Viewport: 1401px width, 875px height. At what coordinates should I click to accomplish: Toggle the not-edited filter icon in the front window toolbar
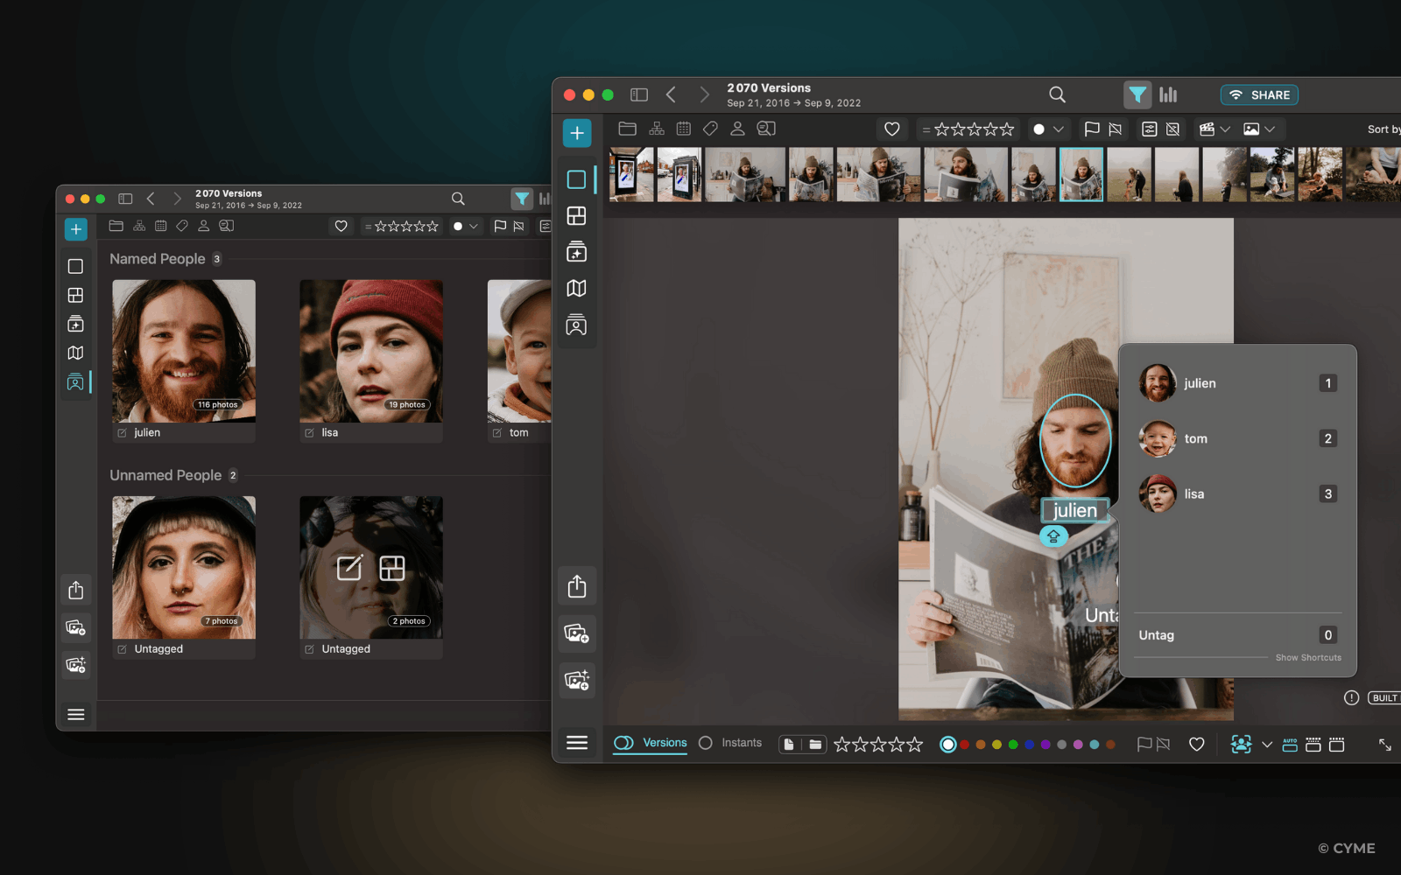pos(1173,129)
